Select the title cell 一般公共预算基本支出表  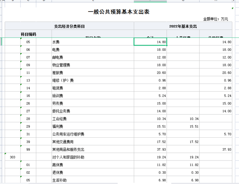pyautogui.click(x=118, y=12)
